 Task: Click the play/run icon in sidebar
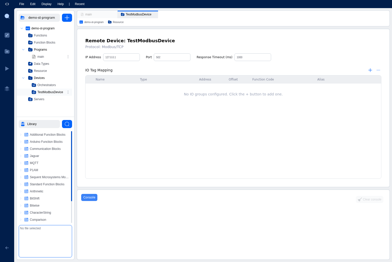(x=7, y=69)
